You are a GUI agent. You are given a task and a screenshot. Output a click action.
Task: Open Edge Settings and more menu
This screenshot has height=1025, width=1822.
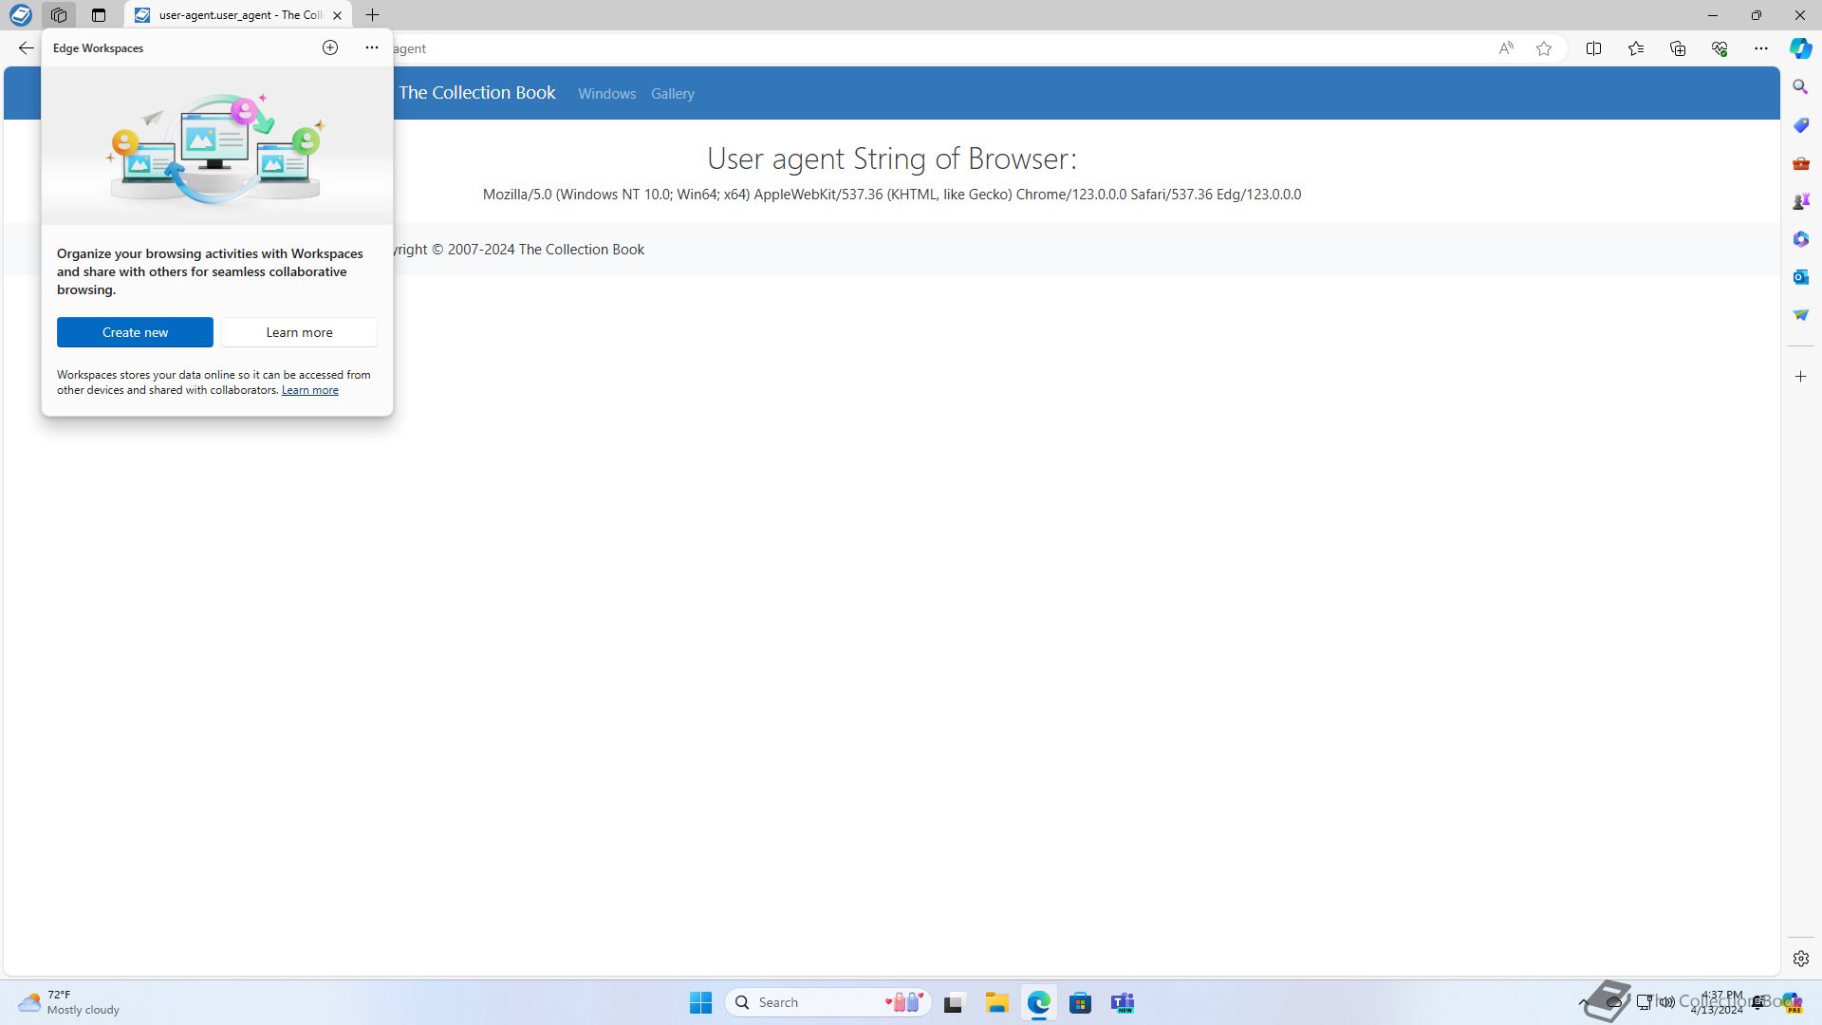point(1761,48)
